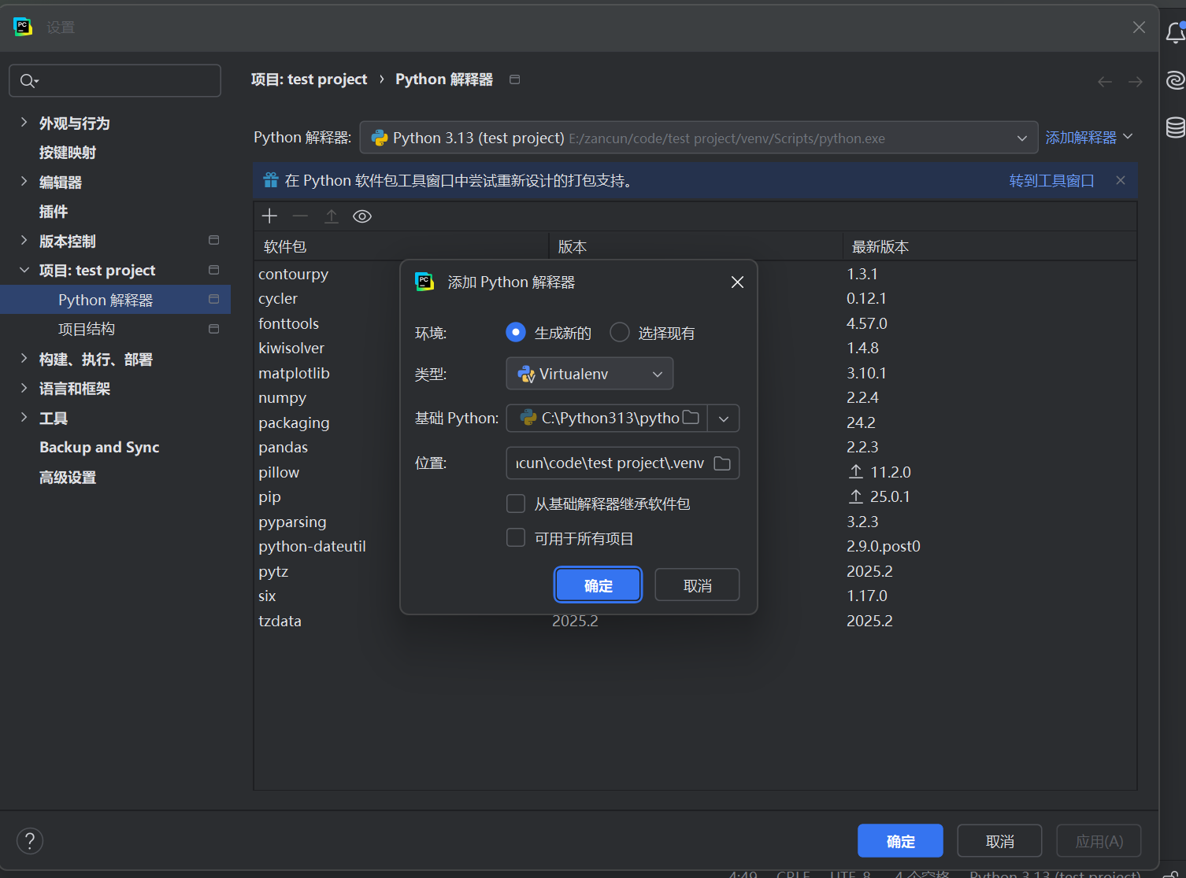
Task: Click the 'Go to tool window' link
Action: click(1051, 181)
